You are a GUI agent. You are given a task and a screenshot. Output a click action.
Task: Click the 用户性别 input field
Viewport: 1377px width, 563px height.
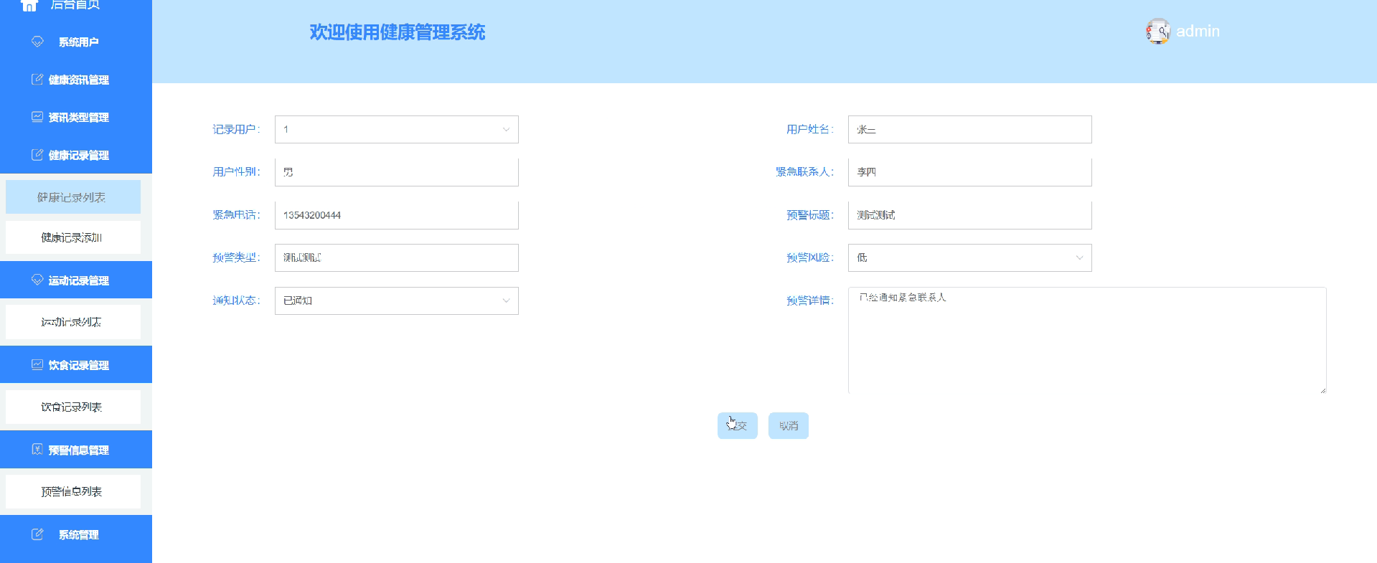396,172
